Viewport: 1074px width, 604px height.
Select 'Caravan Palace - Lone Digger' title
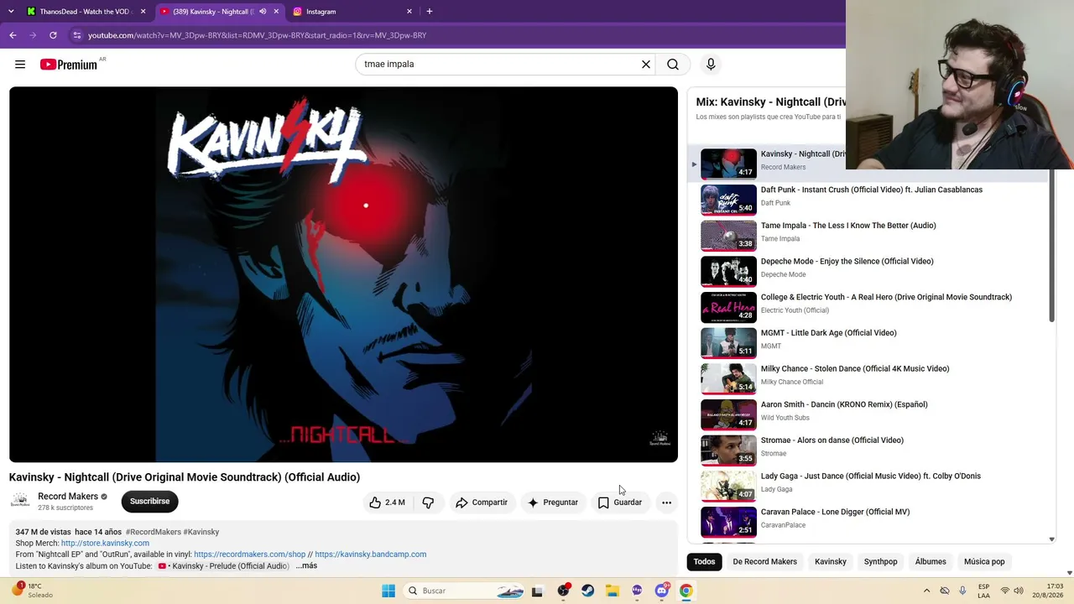(835, 512)
